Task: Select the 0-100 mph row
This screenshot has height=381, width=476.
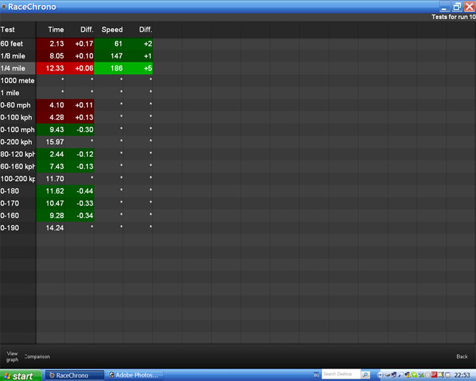Action: coord(17,130)
